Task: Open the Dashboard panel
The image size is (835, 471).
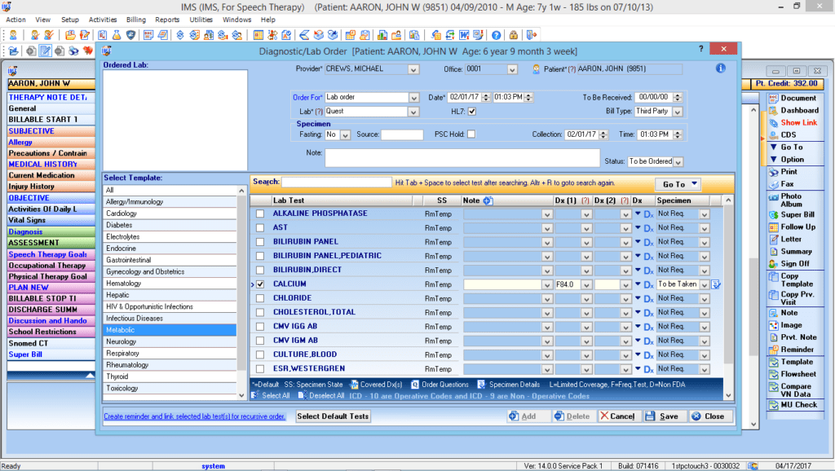Action: pos(794,110)
